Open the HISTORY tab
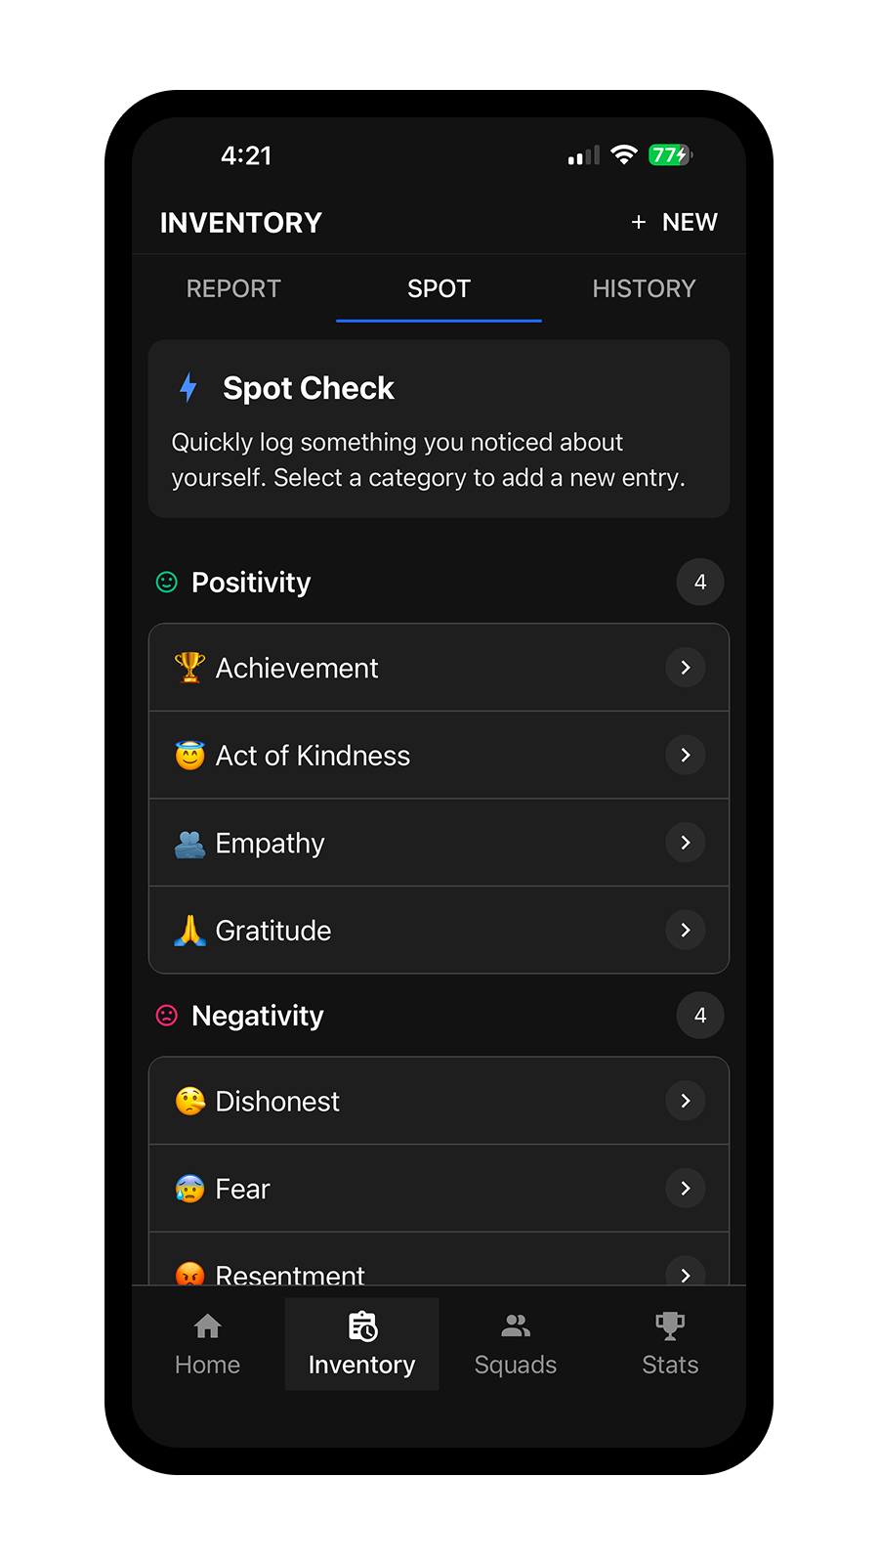This screenshot has width=879, height=1564. click(x=644, y=288)
